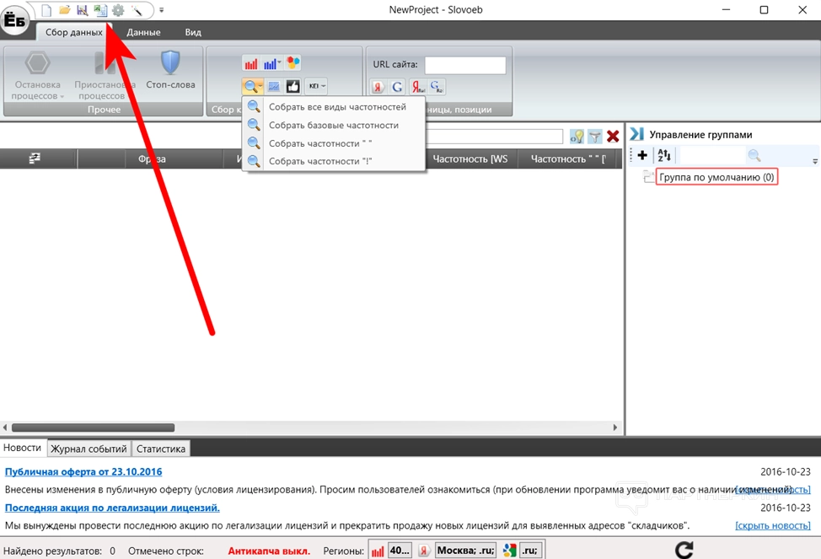Click the horizontal scrollbar thumb
This screenshot has width=821, height=559.
point(94,427)
